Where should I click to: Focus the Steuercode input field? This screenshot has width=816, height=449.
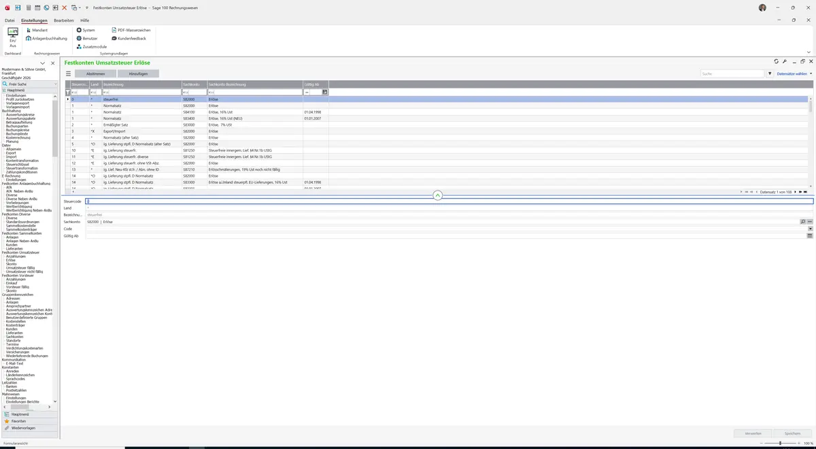pos(449,201)
